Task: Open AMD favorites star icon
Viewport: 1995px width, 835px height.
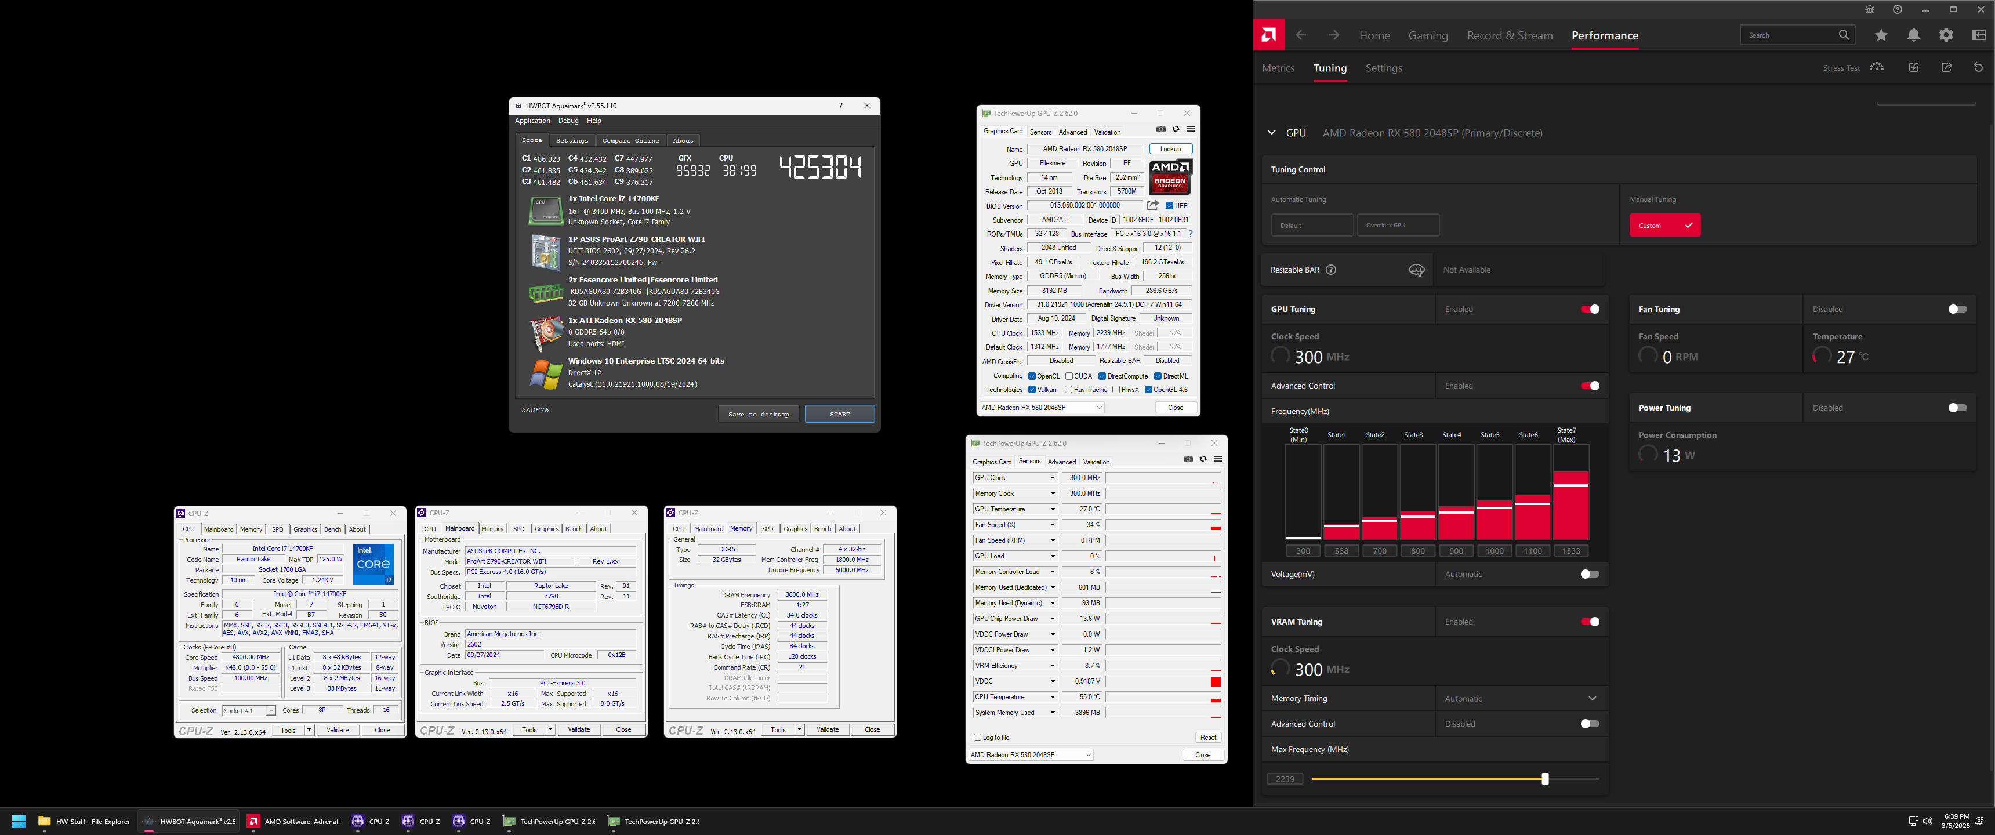Action: 1881,35
